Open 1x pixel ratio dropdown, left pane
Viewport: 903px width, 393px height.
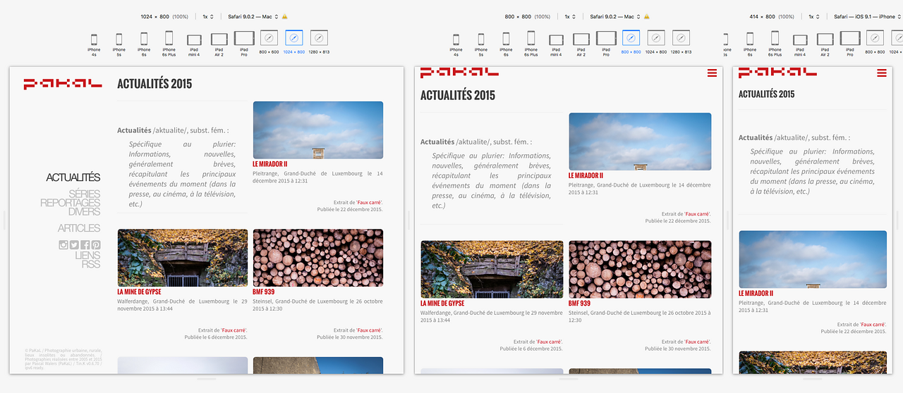tap(210, 16)
